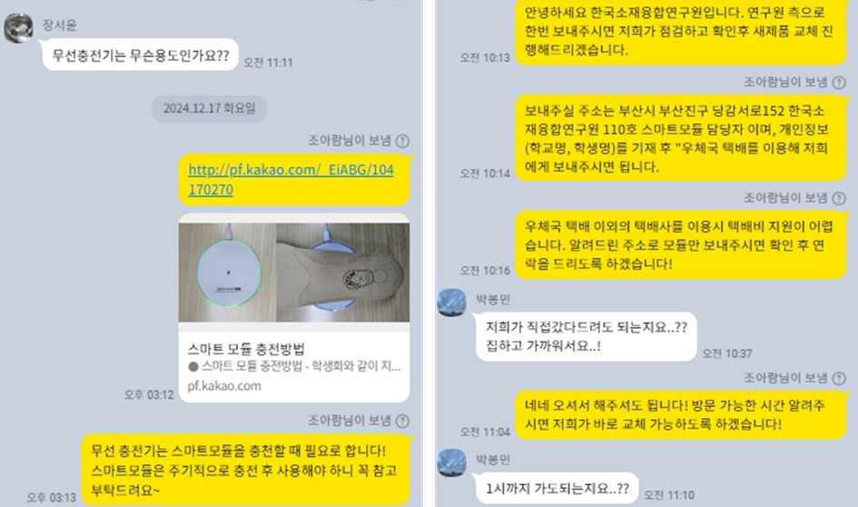Select the 저희가 직접갔다드려도 되는지요 bubble
Viewport: 858px width, 507px height.
(x=586, y=337)
